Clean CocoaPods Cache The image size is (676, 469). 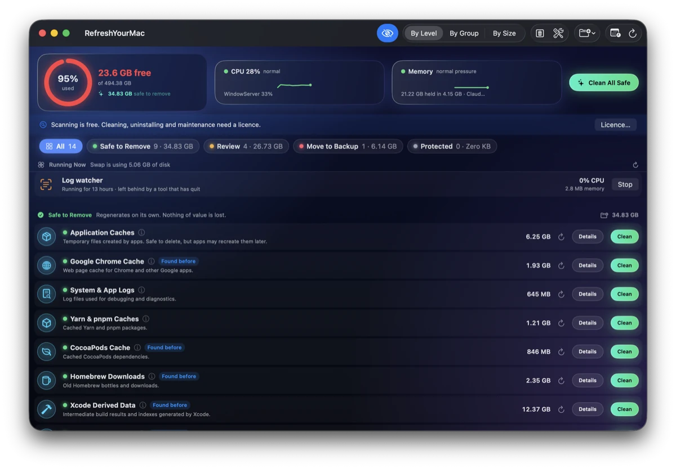pyautogui.click(x=625, y=351)
